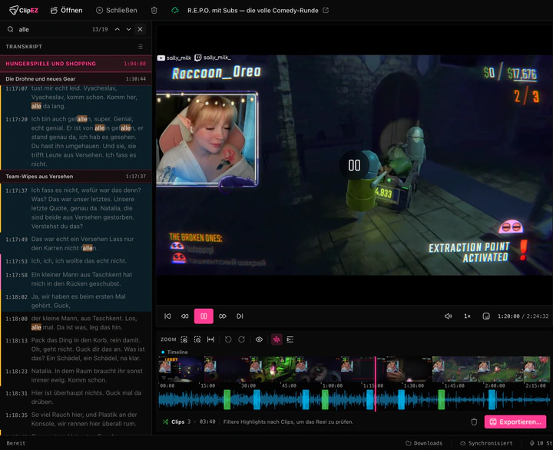Mute the audio with speaker icon
This screenshot has width=553, height=450.
(448, 316)
